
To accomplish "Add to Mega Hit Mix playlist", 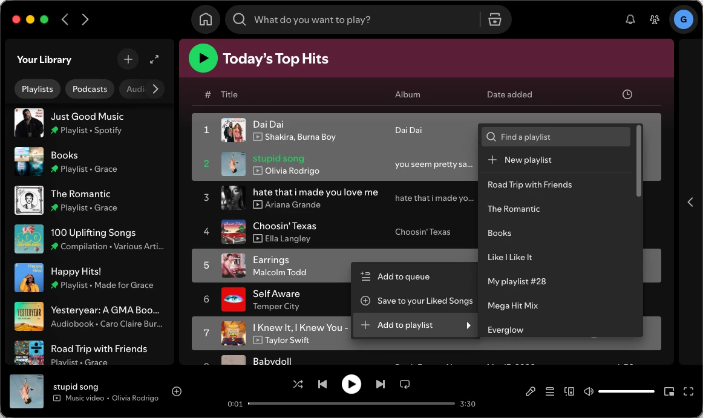I will tap(556, 306).
